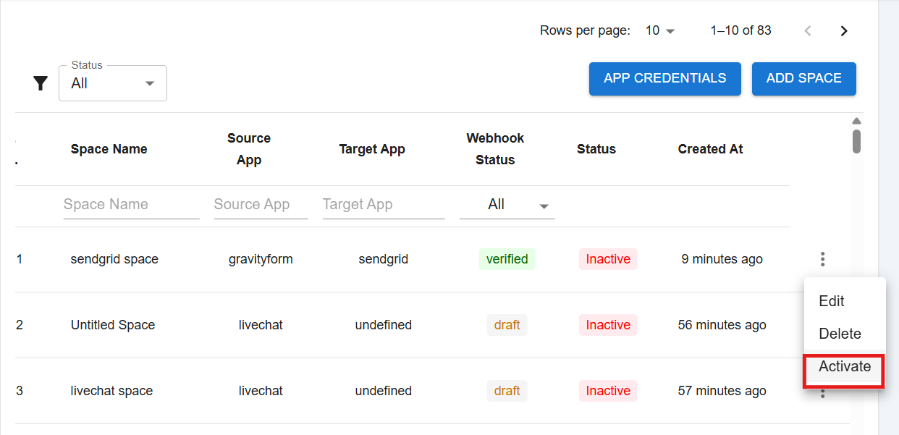Open the Status filter dropdown
Image resolution: width=899 pixels, height=435 pixels.
(x=113, y=83)
